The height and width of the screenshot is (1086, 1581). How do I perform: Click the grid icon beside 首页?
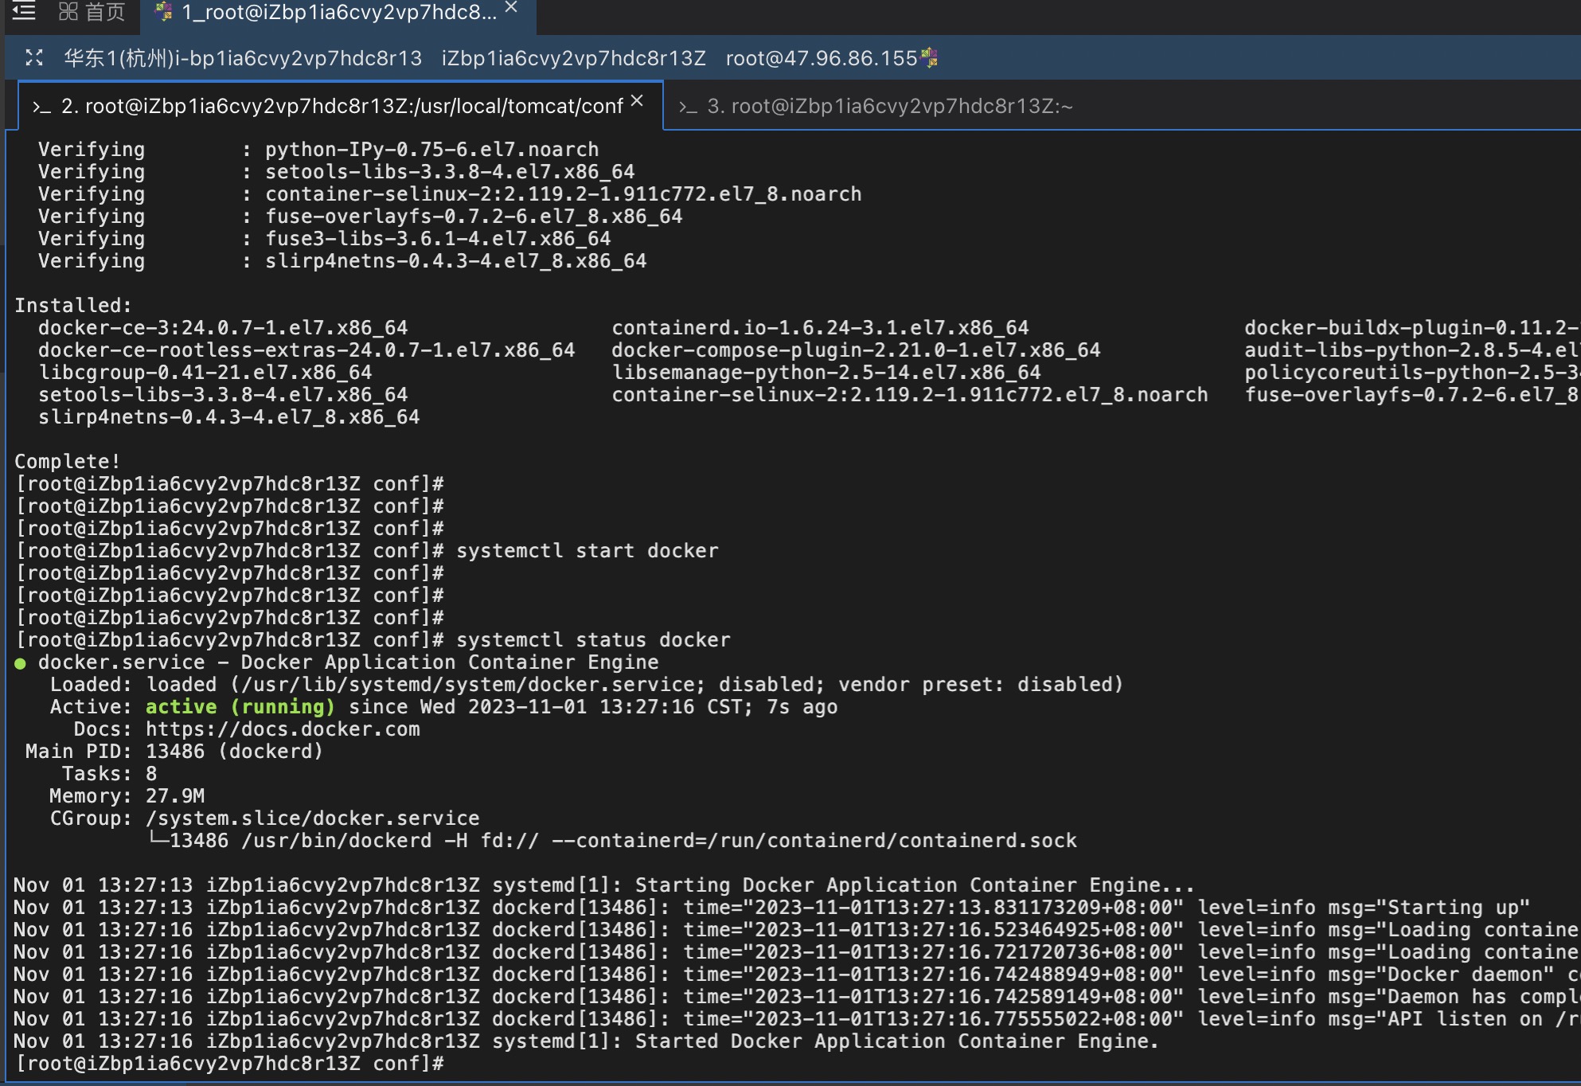68,11
